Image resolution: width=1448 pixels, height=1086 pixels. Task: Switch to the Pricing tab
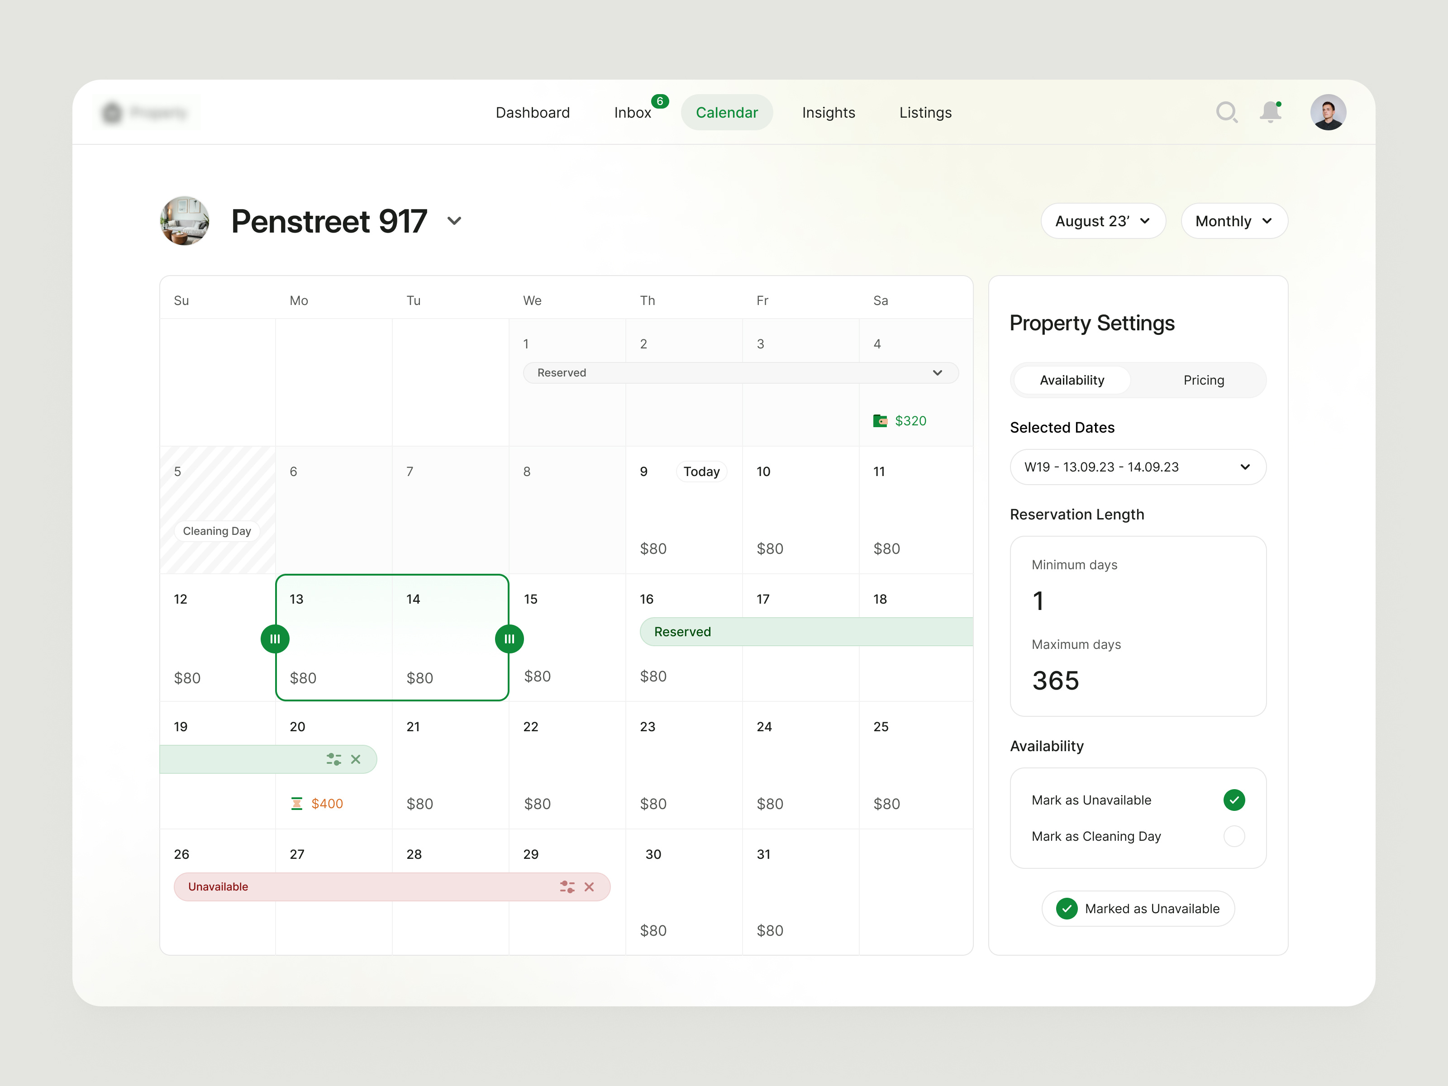[x=1203, y=380]
